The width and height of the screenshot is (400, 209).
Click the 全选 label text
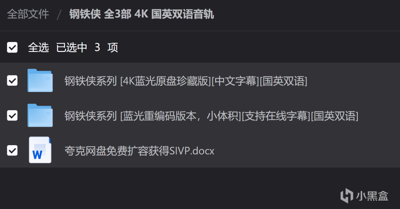coord(38,48)
